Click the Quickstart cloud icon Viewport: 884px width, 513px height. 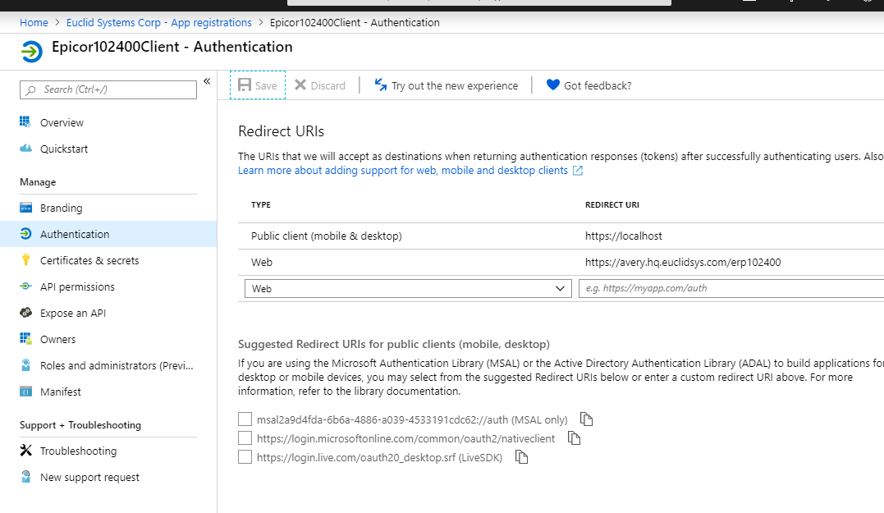[25, 149]
